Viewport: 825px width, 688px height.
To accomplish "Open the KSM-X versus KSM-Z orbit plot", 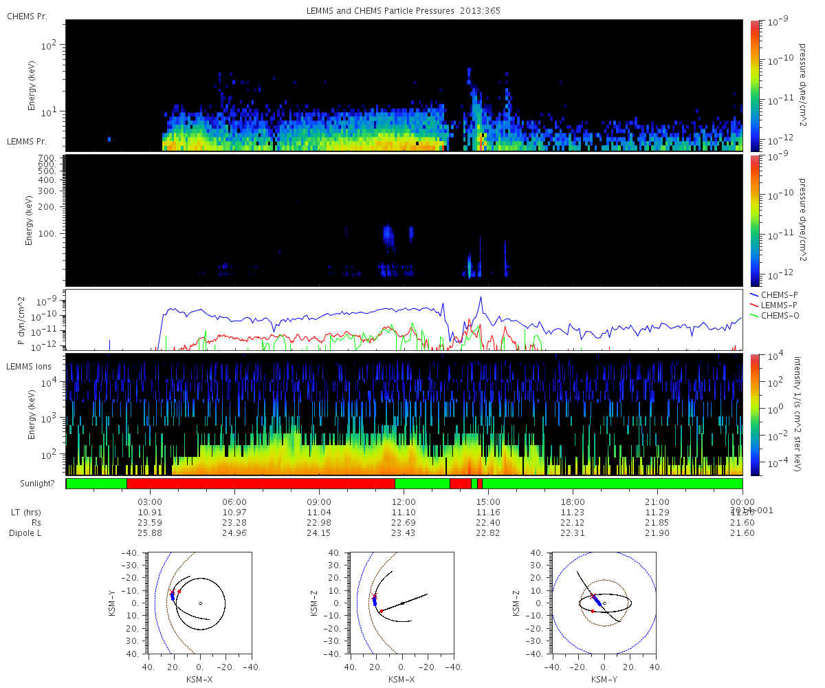I will click(x=401, y=603).
